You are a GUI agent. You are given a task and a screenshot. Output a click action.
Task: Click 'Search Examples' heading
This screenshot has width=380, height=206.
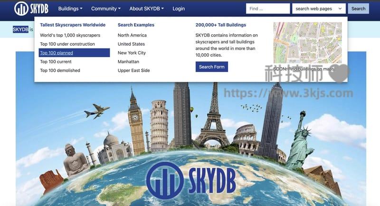(x=136, y=25)
